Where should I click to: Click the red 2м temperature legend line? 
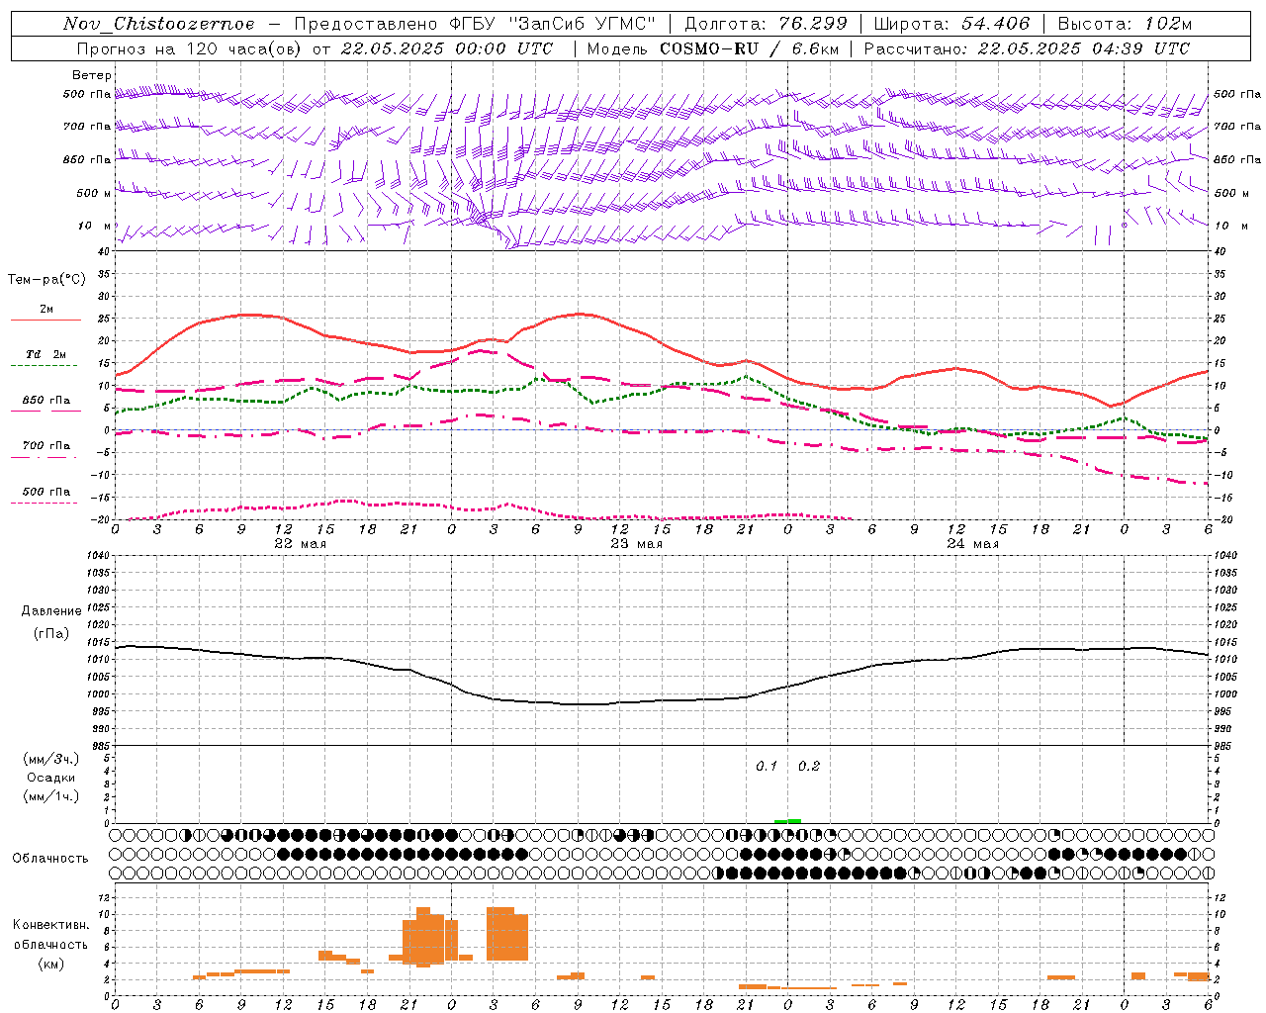tap(45, 320)
